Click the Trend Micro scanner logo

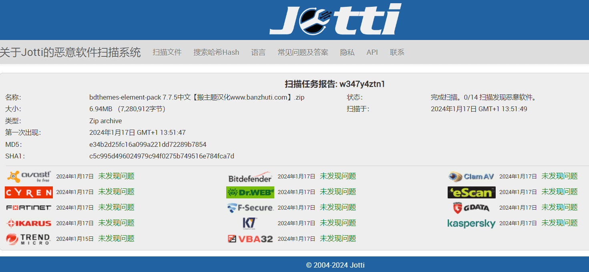coord(29,239)
